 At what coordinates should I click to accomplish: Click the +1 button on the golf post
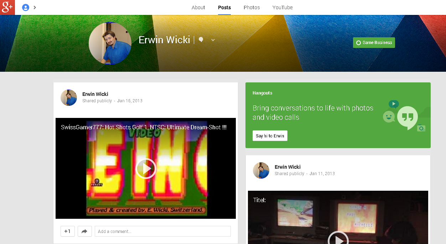pyautogui.click(x=68, y=231)
